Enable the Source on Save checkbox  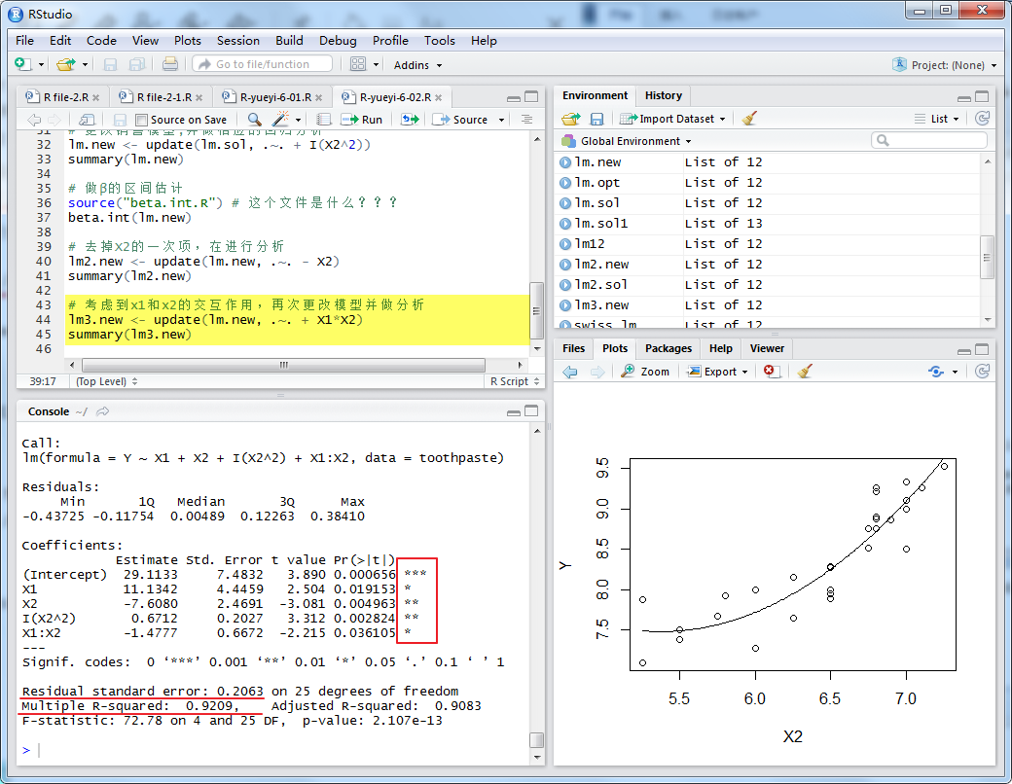pos(142,120)
